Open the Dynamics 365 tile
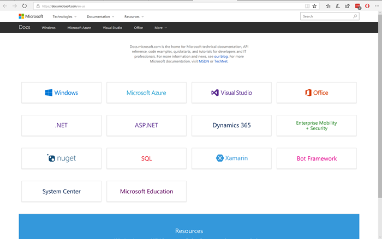The height and width of the screenshot is (239, 382). pos(231,125)
